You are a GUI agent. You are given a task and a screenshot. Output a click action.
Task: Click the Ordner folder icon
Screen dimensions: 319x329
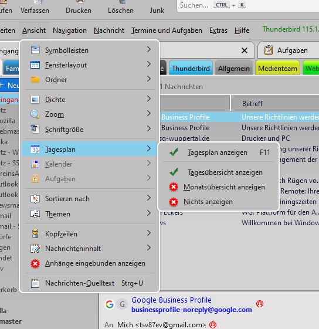click(35, 80)
